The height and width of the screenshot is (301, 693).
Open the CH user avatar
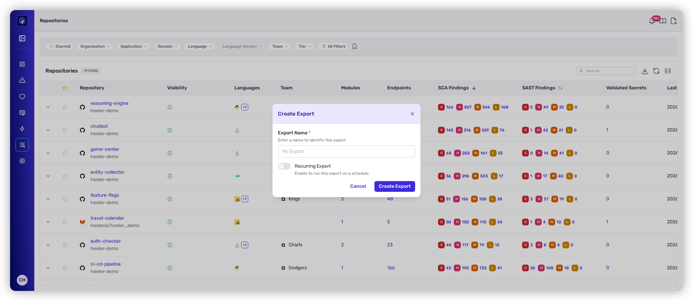pos(22,280)
